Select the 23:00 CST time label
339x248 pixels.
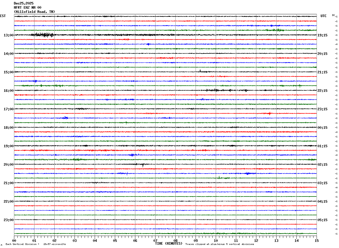[8, 220]
